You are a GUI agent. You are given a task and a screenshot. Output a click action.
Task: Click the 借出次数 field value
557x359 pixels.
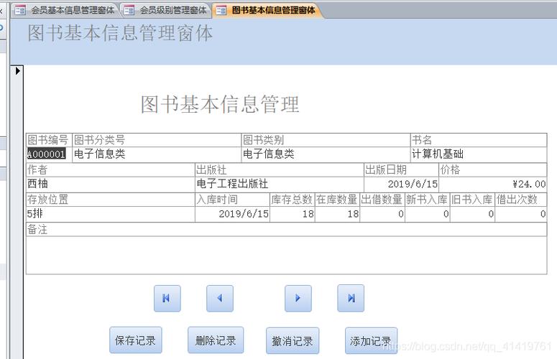click(x=521, y=214)
